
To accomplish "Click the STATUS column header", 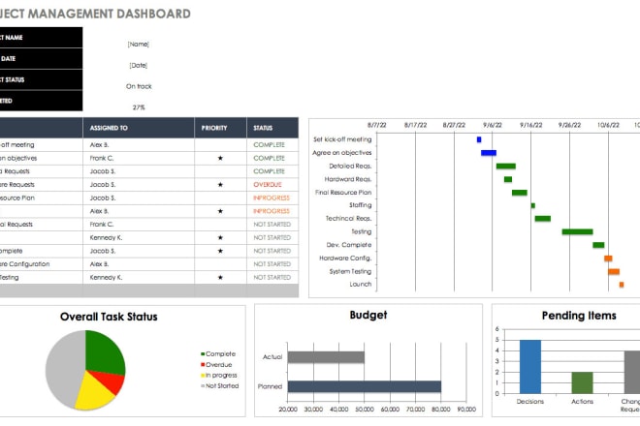I will click(x=272, y=128).
